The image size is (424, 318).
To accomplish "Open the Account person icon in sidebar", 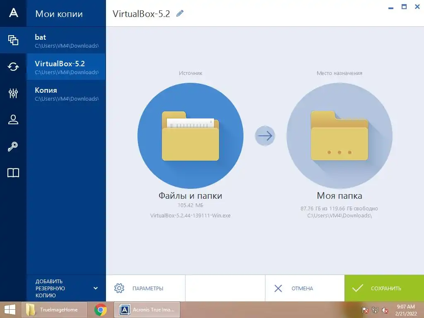I will (13, 120).
